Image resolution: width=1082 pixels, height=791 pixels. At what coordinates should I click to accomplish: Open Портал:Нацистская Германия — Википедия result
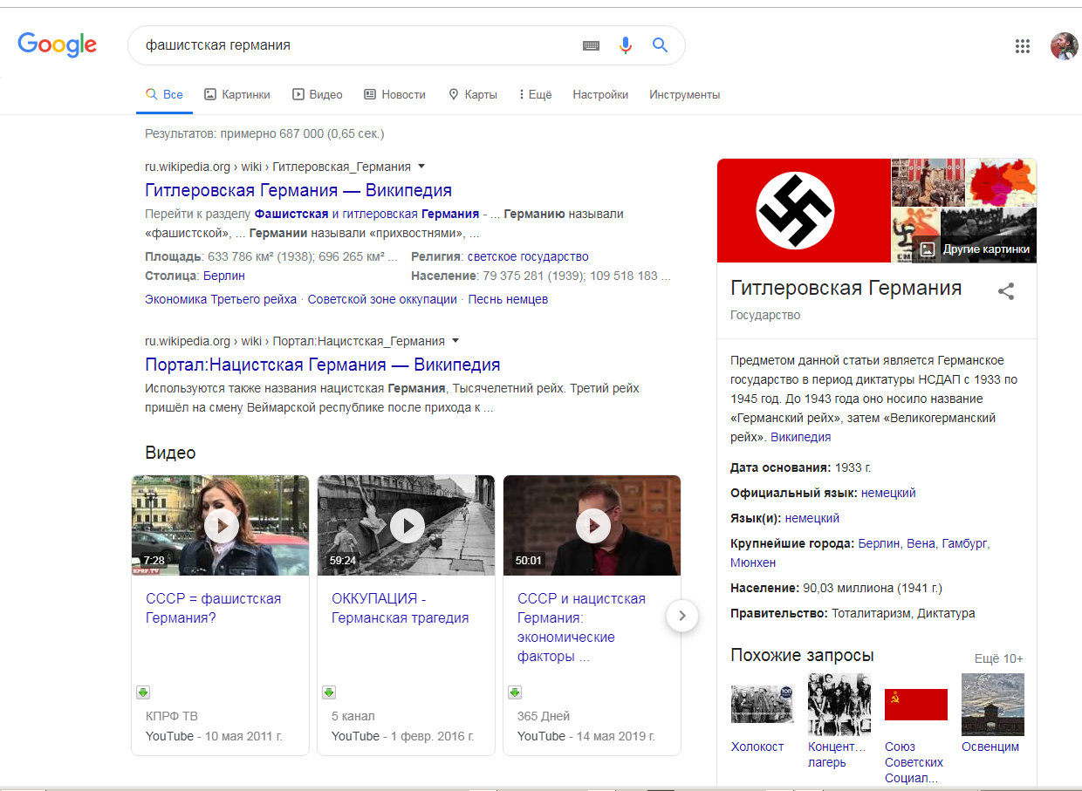click(323, 365)
